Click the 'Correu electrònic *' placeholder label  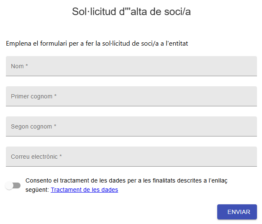coord(36,157)
